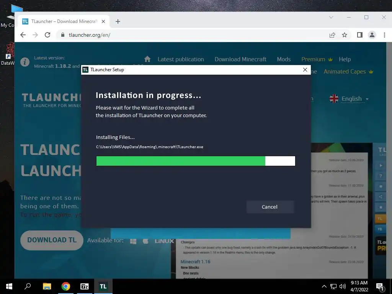This screenshot has height=294, width=392.
Task: Open 7-Zip from the taskbar
Action: [85, 286]
